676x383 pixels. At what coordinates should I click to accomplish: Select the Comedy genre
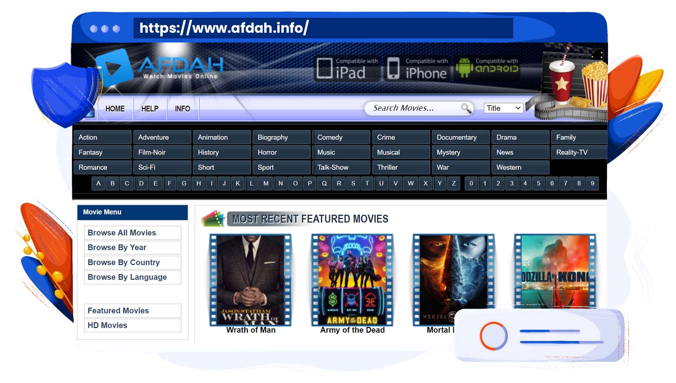click(341, 137)
